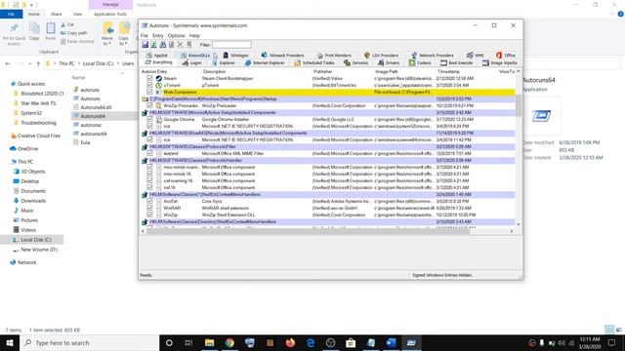Viewport: 625px width, 351px height.
Task: Click Pin to Quick access icon
Action: coord(14,29)
